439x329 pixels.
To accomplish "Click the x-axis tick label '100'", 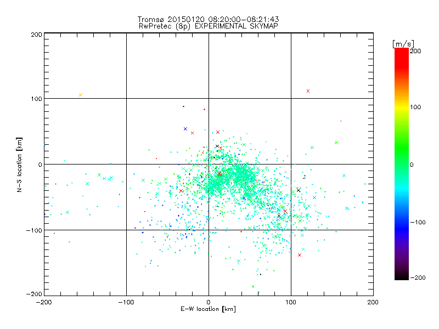I will [291, 302].
